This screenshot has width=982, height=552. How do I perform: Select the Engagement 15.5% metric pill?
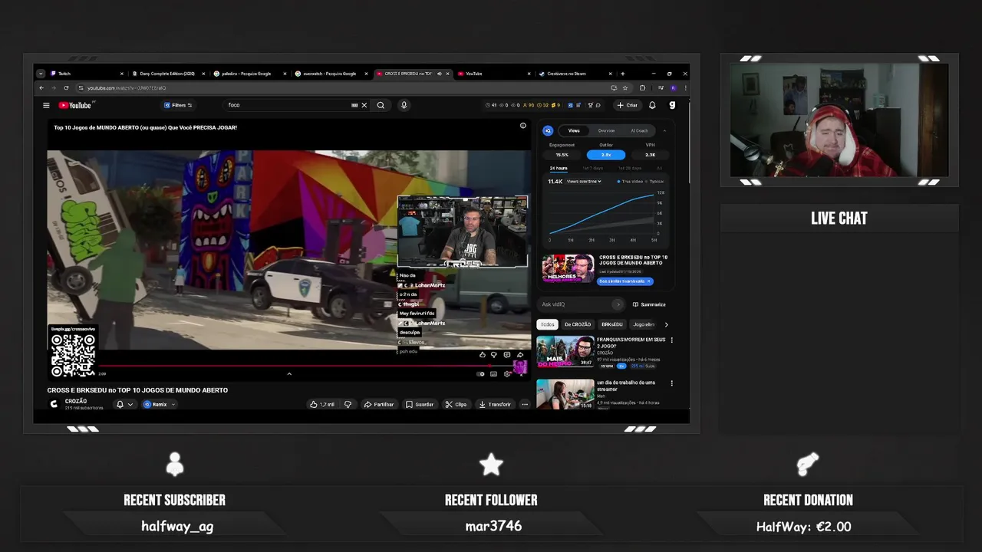coord(562,155)
